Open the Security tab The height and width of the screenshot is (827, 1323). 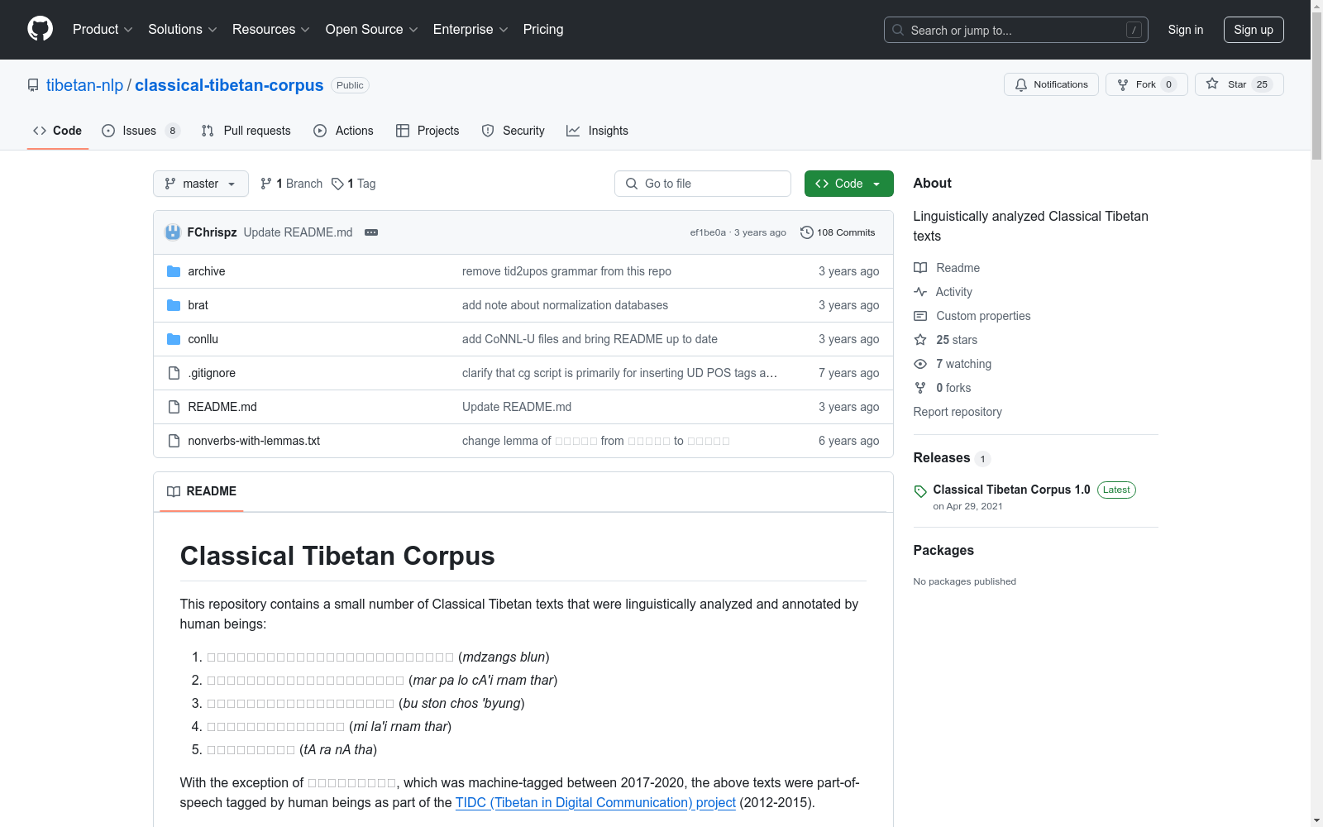tap(513, 131)
